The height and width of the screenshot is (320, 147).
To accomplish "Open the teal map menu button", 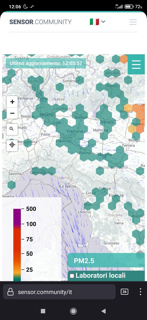I will point(136,65).
